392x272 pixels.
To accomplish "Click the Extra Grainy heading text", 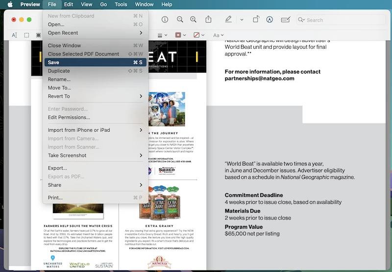I will (x=160, y=226).
